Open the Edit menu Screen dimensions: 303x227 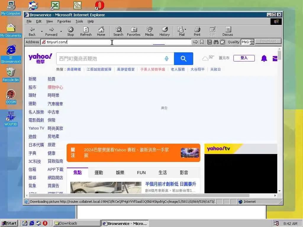(39, 21)
